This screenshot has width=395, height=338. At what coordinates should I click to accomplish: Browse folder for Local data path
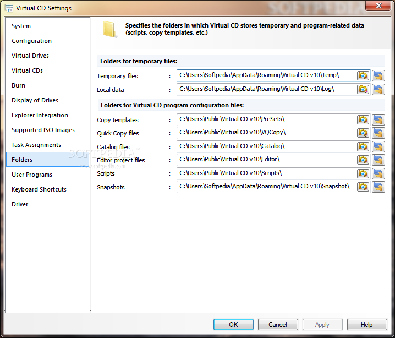363,89
